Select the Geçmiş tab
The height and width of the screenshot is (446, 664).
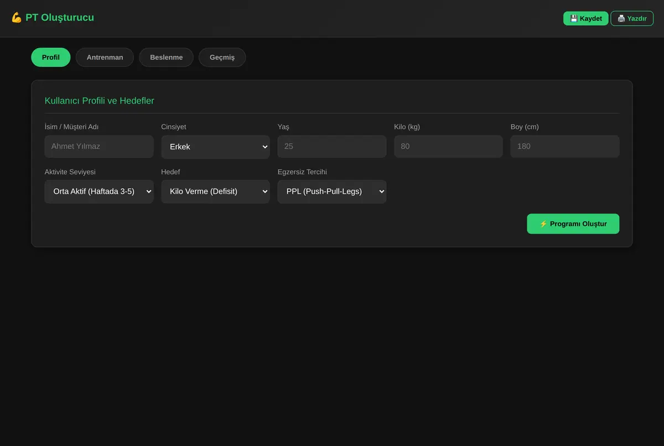[222, 58]
